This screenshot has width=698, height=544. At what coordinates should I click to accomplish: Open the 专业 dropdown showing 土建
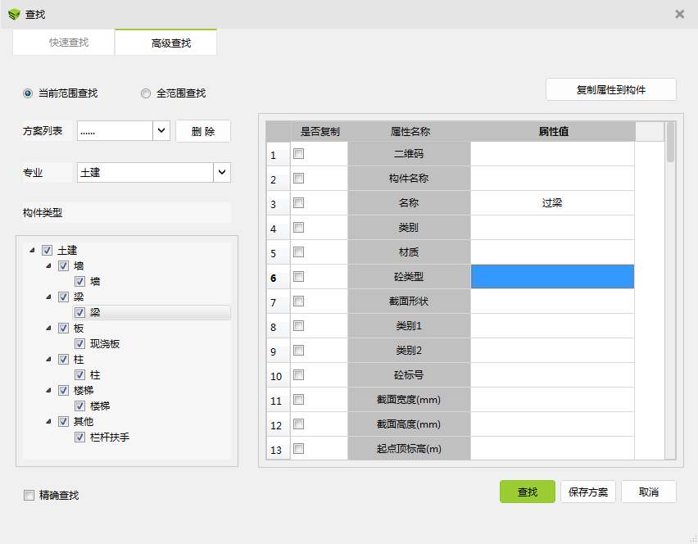(x=222, y=172)
